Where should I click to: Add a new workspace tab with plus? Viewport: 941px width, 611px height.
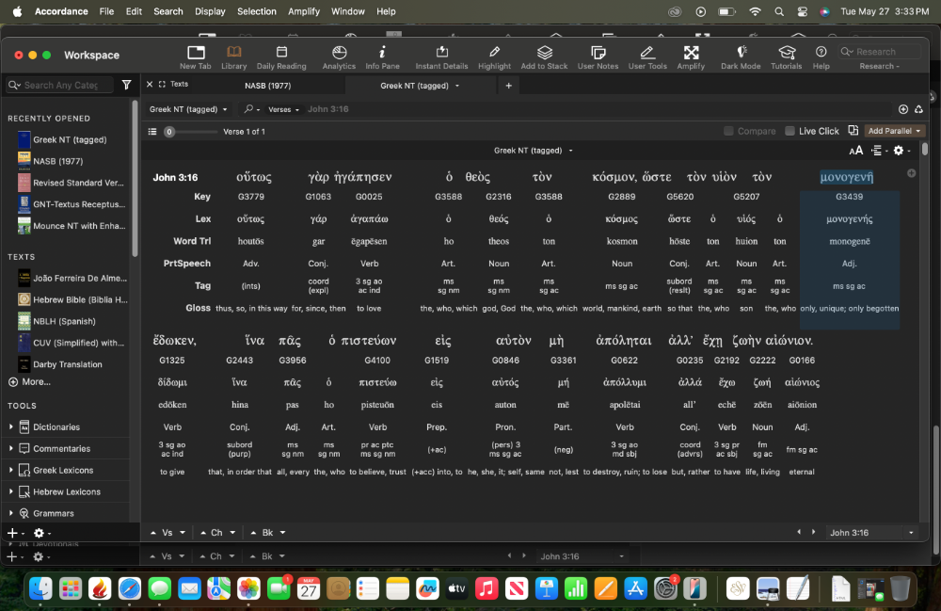pyautogui.click(x=508, y=86)
